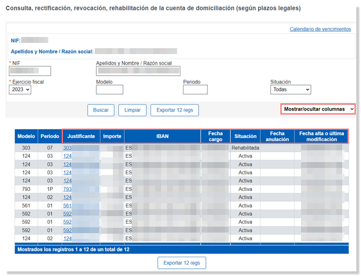Screen dimensions: 361x276
Task: Click the Fecha anulación column header
Action: click(x=277, y=136)
